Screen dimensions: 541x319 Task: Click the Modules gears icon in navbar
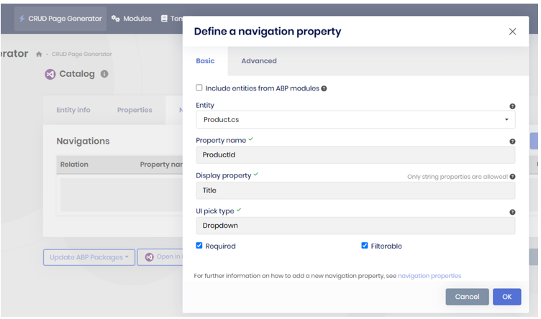click(116, 19)
